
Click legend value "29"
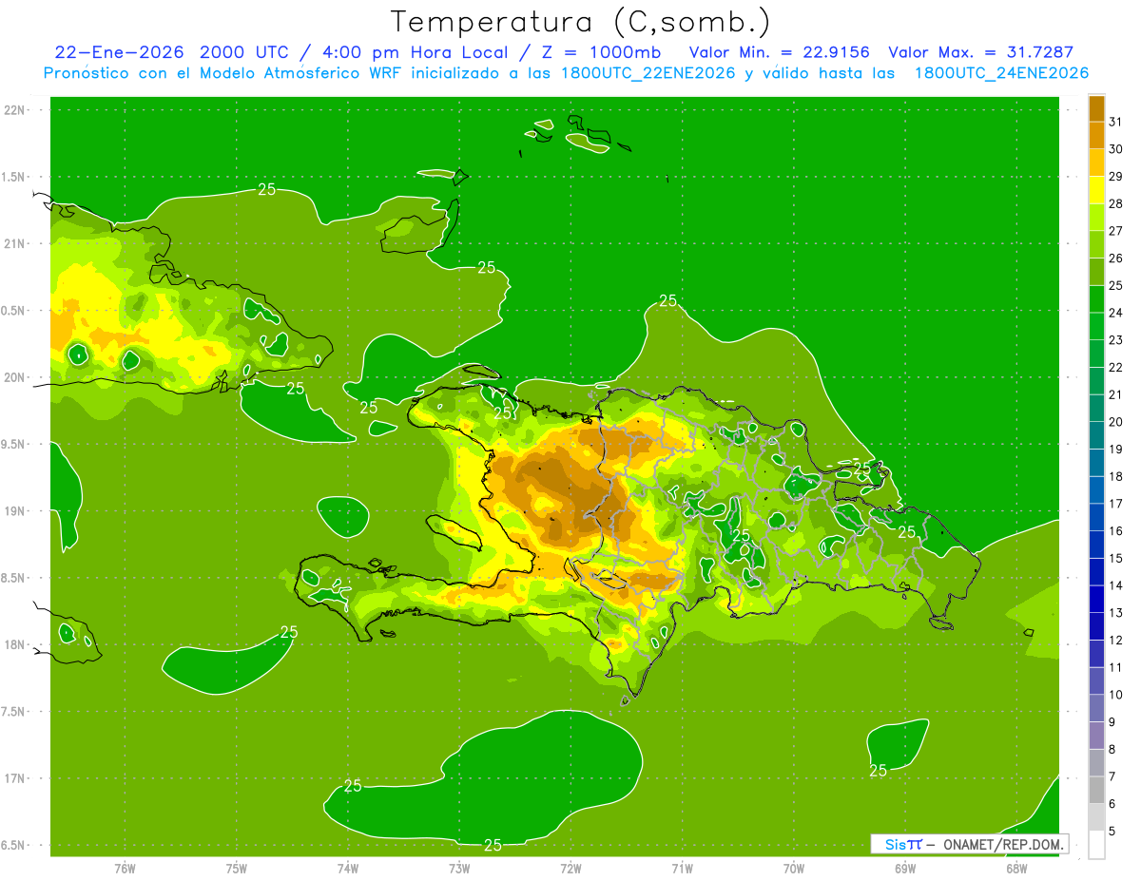tap(1116, 176)
